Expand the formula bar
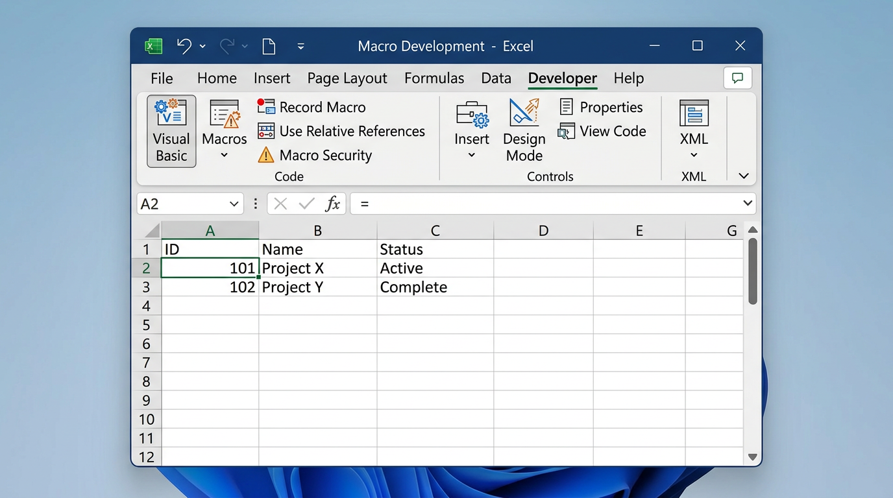The image size is (893, 498). pyautogui.click(x=748, y=204)
